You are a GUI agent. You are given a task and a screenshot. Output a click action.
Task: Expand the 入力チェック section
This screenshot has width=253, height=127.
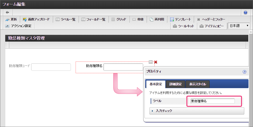(197, 111)
